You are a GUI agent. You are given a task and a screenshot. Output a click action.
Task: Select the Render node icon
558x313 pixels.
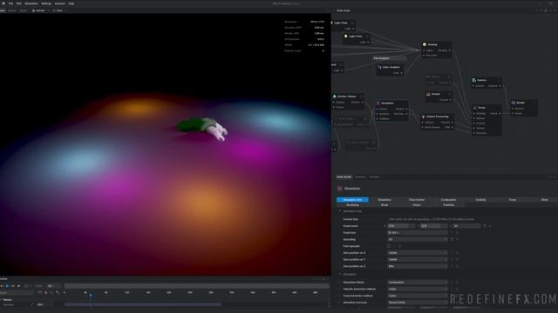[x=514, y=103]
